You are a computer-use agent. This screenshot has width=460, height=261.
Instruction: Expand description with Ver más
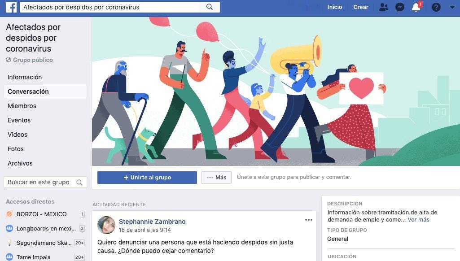418,220
